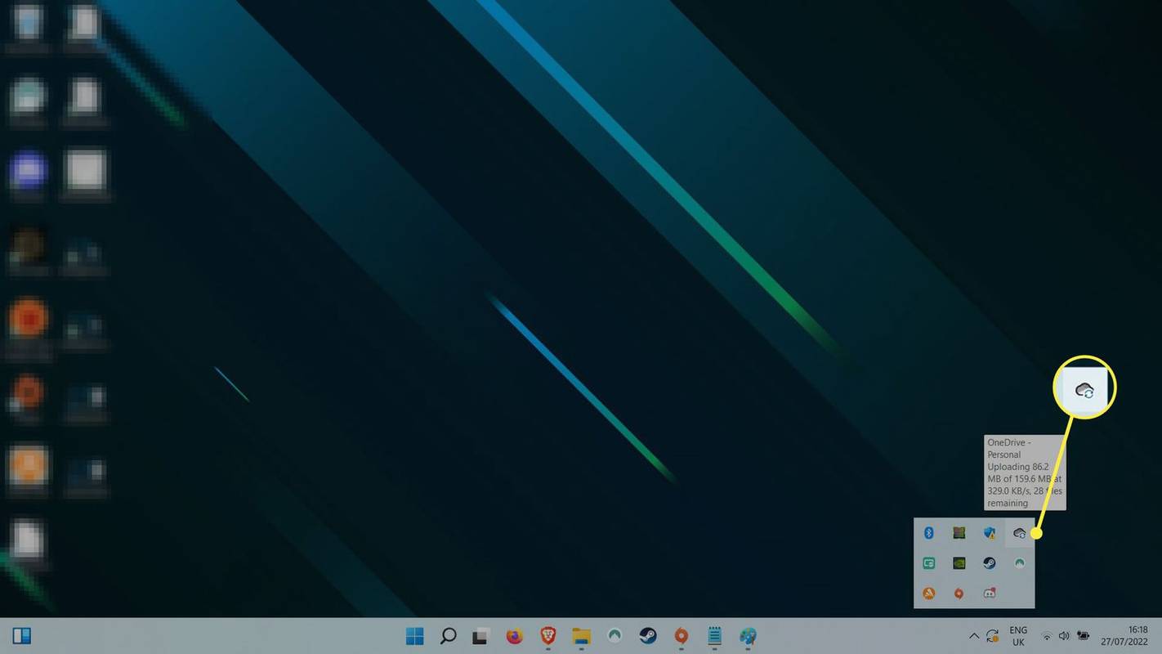
Task: Click Windows Security shield in tray overflow
Action: 990,533
